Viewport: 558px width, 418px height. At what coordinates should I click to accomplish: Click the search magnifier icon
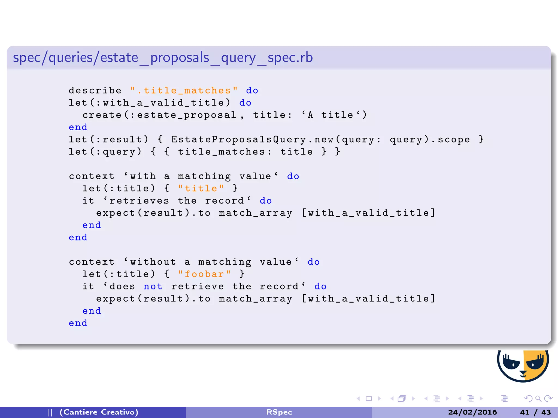538,399
